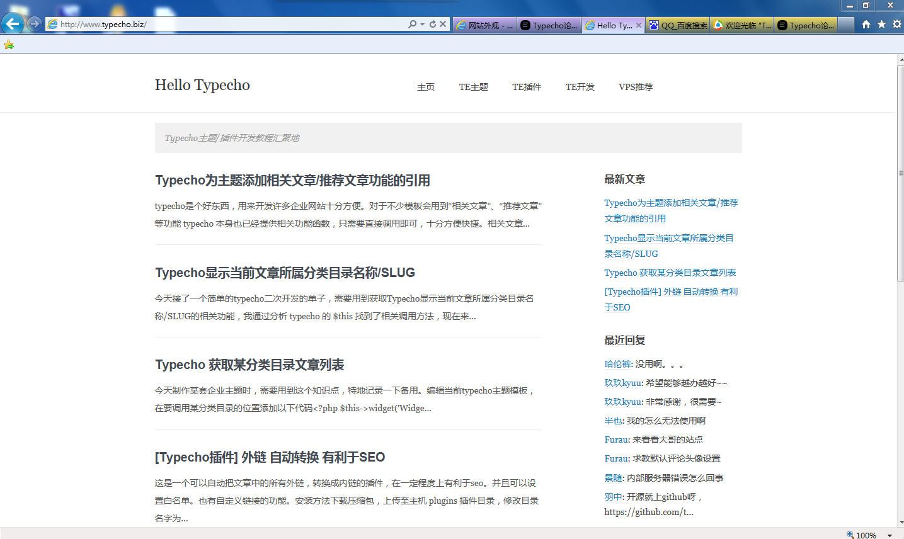Switch to the 网站外观 tab

coord(484,25)
